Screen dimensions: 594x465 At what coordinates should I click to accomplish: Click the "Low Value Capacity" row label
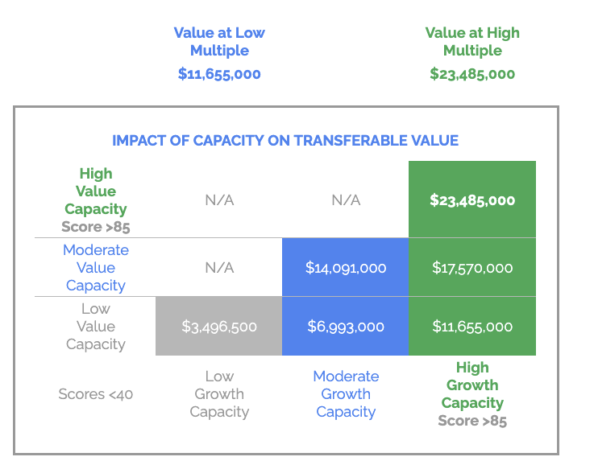click(96, 327)
